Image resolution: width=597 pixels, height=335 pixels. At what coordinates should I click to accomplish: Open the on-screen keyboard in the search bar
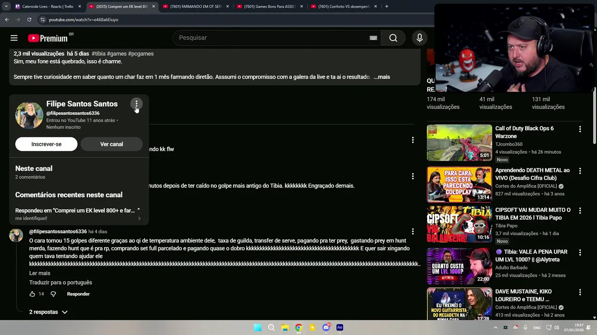(x=373, y=38)
